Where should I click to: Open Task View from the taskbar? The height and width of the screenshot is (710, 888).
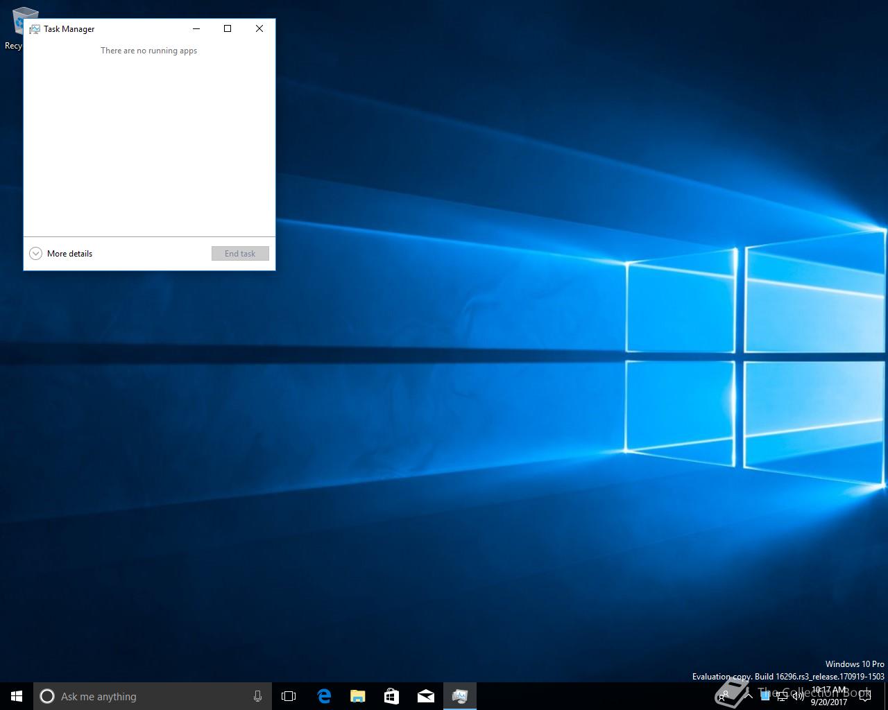[289, 696]
